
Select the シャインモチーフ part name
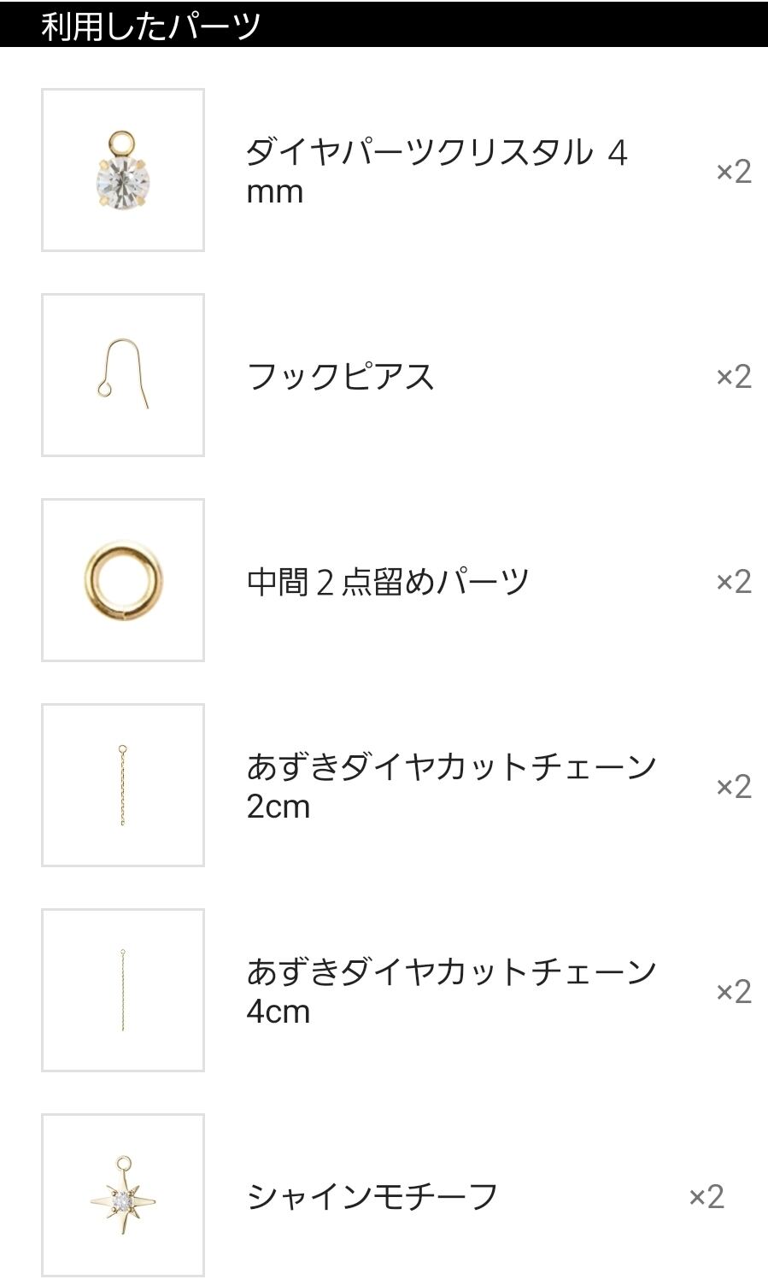[x=372, y=1196]
